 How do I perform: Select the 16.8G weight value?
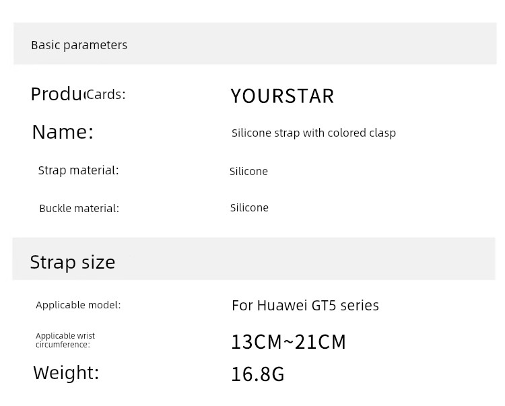tap(258, 374)
